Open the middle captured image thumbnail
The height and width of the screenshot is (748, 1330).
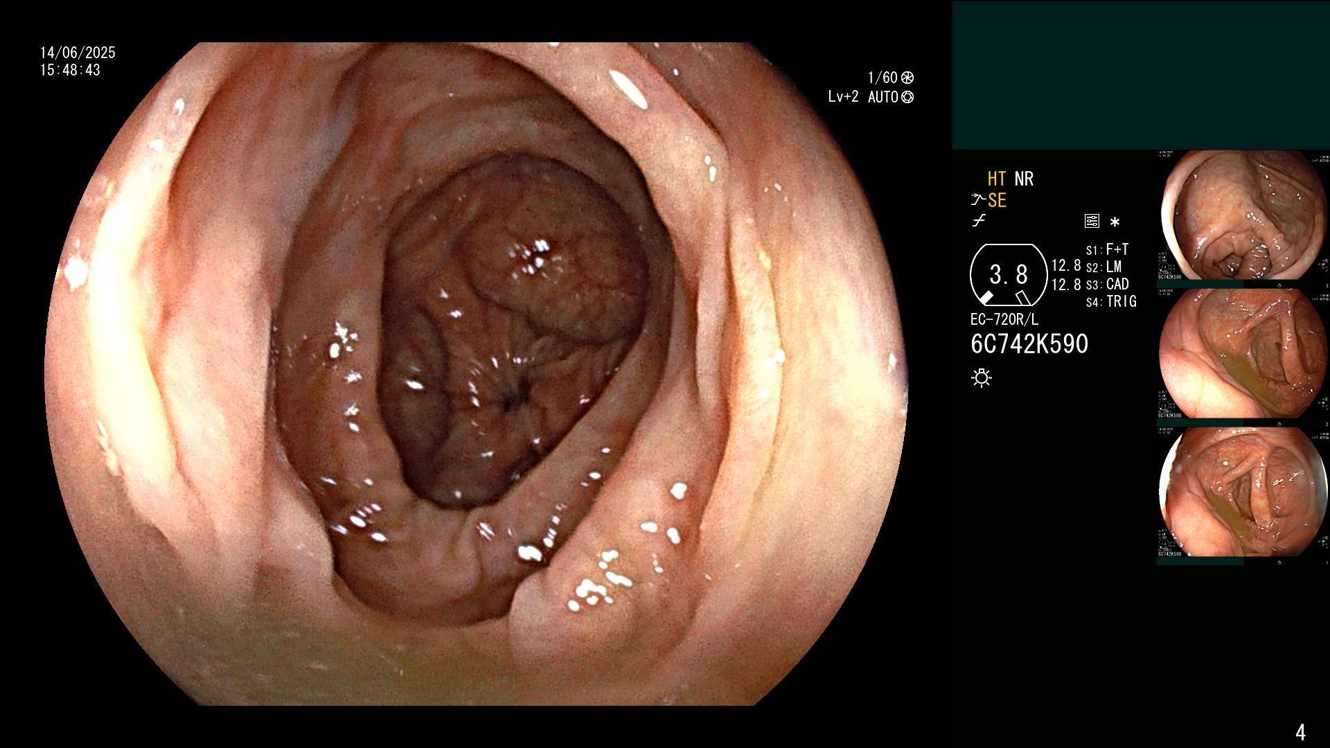(1243, 354)
